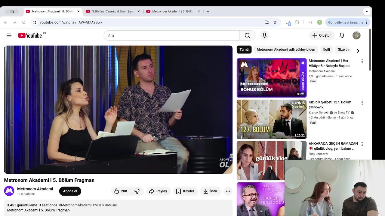
Task: Click the #MetronomAkademi hashtag
Action: pyautogui.click(x=75, y=205)
